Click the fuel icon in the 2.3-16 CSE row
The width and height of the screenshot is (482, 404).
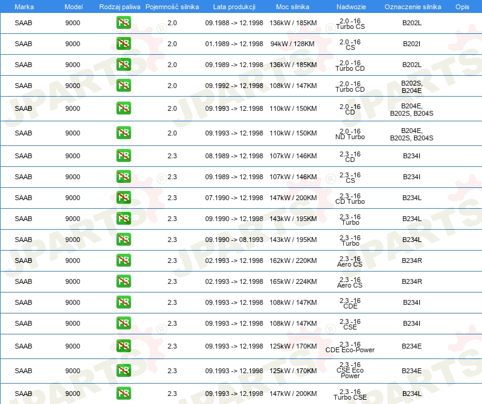(123, 323)
